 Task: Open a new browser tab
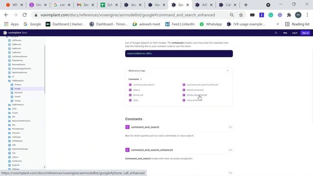tap(246, 5)
